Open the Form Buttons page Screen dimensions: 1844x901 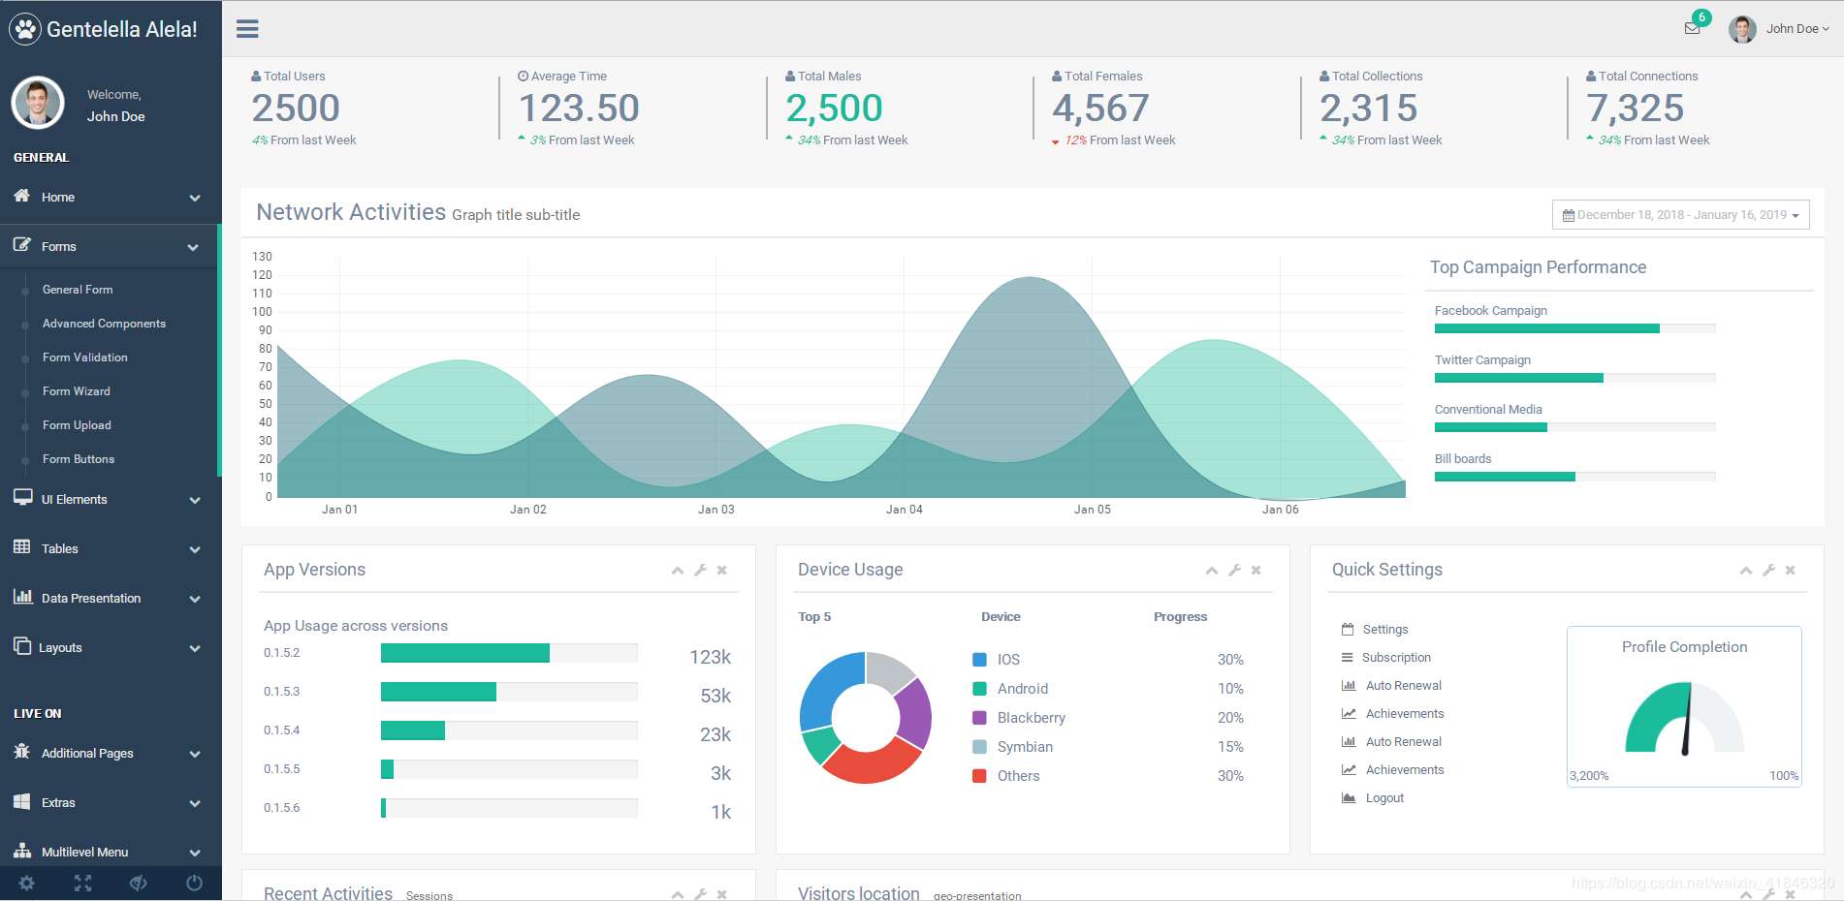coord(79,459)
